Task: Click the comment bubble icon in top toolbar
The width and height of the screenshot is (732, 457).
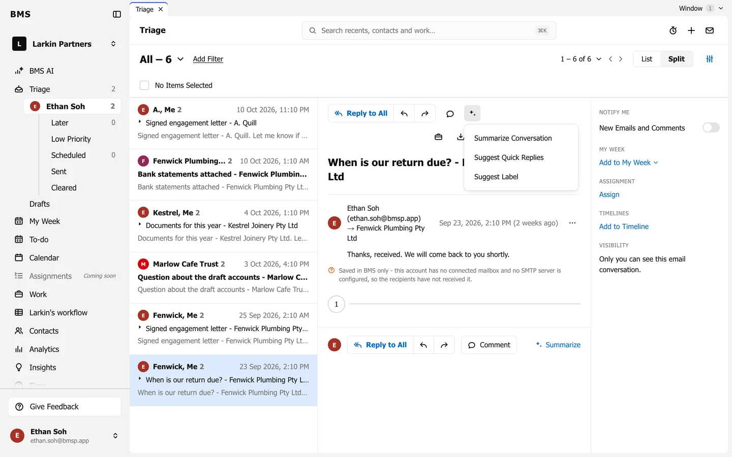Action: coord(450,114)
